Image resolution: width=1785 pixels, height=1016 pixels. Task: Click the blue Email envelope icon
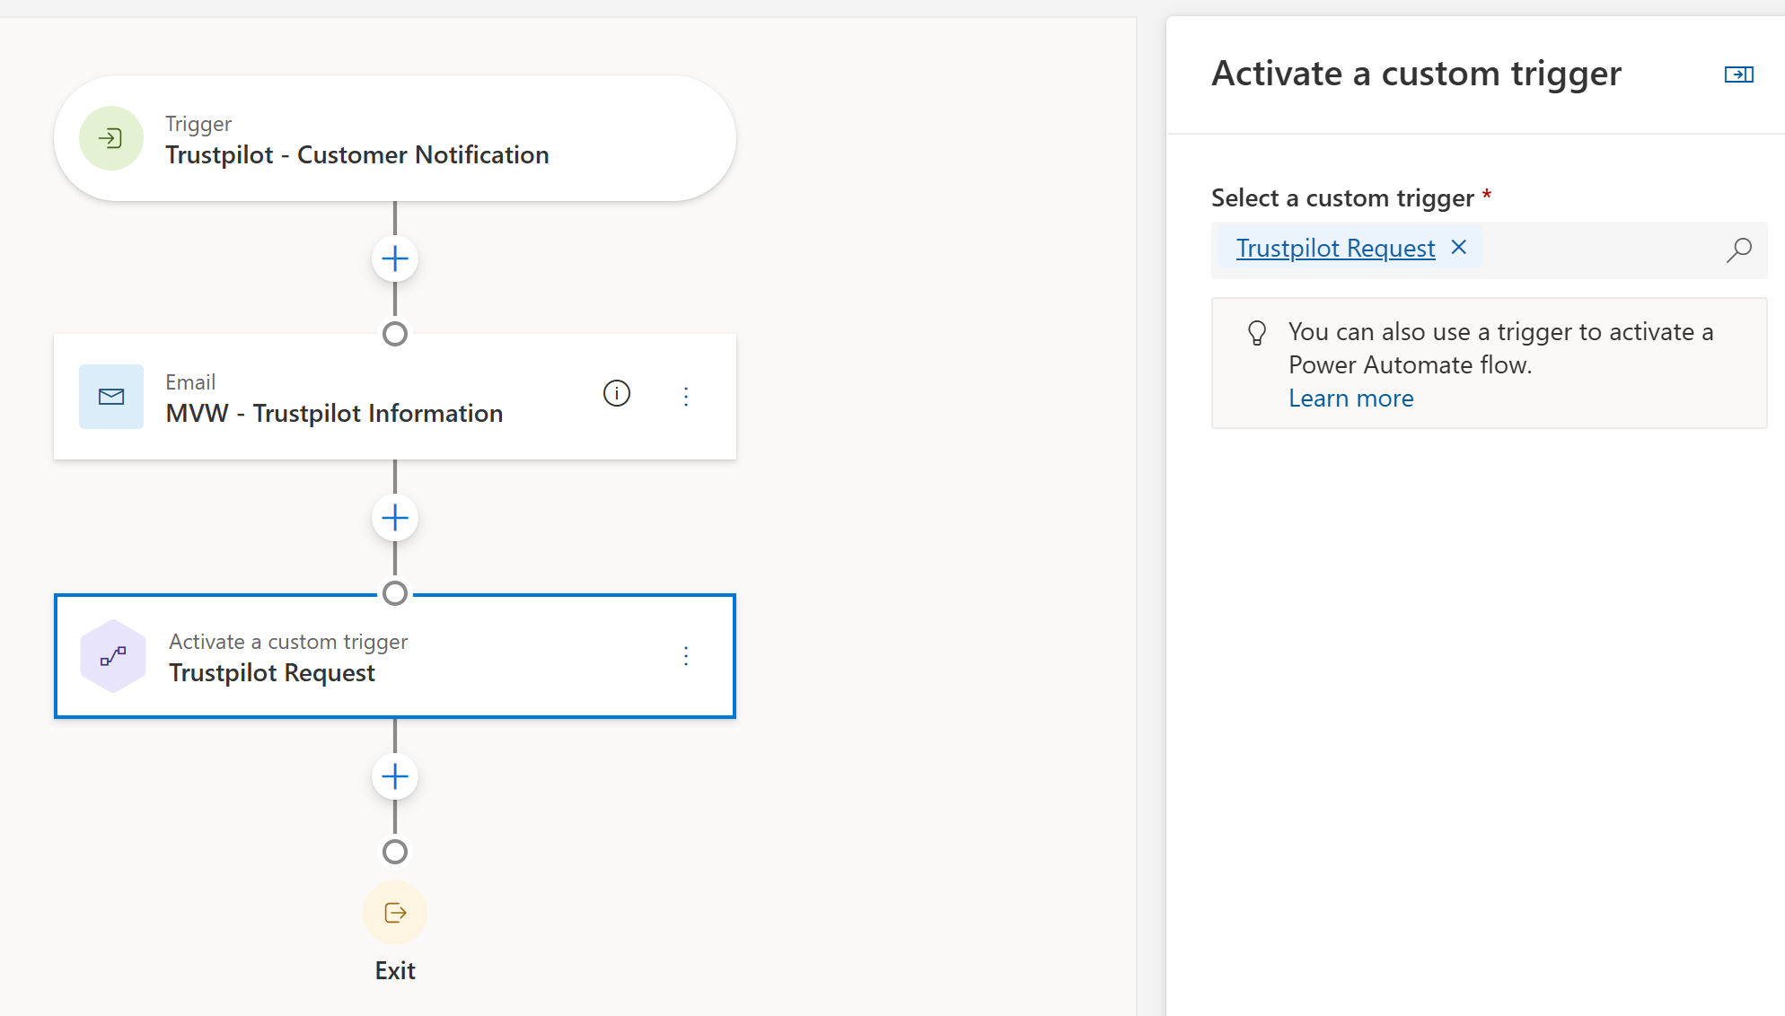click(111, 397)
